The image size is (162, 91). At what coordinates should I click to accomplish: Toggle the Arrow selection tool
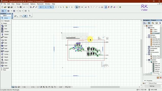[6, 18]
